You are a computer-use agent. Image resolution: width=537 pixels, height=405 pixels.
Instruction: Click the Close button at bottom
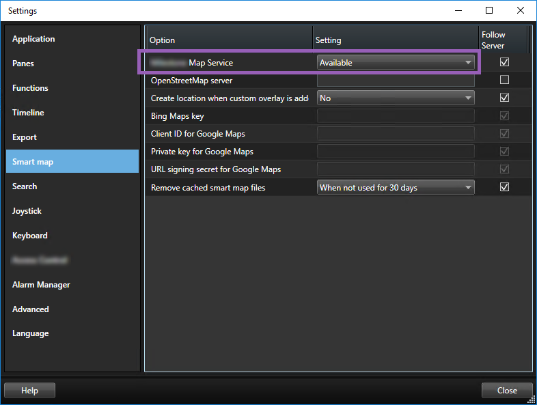[x=507, y=391]
